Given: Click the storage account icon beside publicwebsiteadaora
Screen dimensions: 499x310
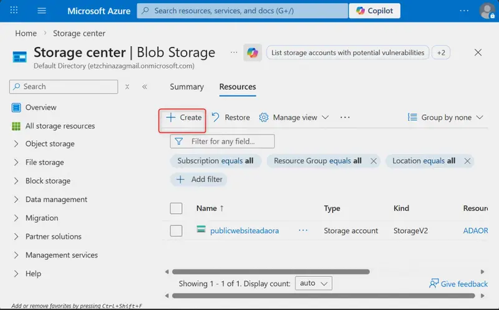Looking at the screenshot, I should coord(201,229).
